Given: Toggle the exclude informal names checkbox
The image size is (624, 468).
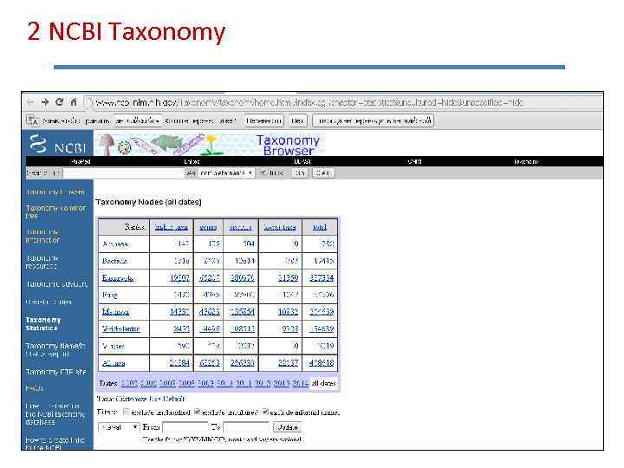Looking at the screenshot, I should 265,412.
